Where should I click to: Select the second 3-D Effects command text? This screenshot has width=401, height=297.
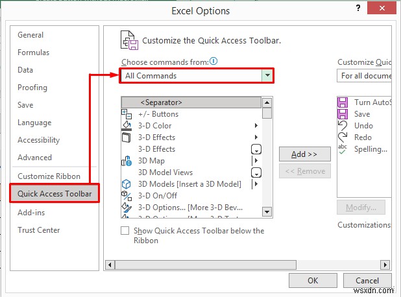[156, 149]
